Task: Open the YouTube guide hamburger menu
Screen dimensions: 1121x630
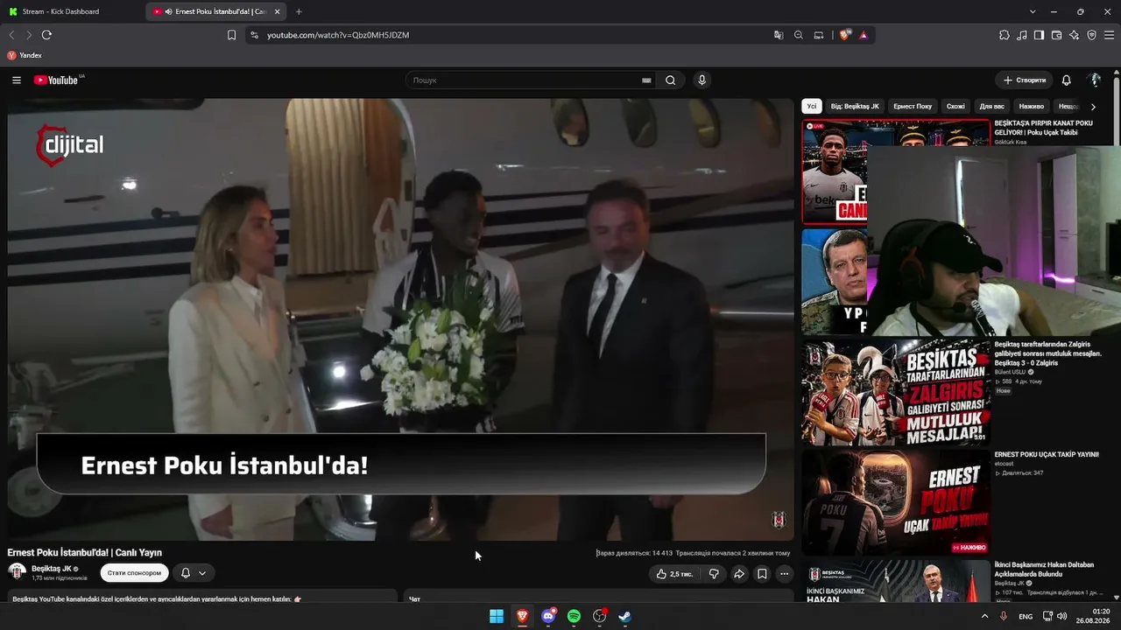Action: 17,80
